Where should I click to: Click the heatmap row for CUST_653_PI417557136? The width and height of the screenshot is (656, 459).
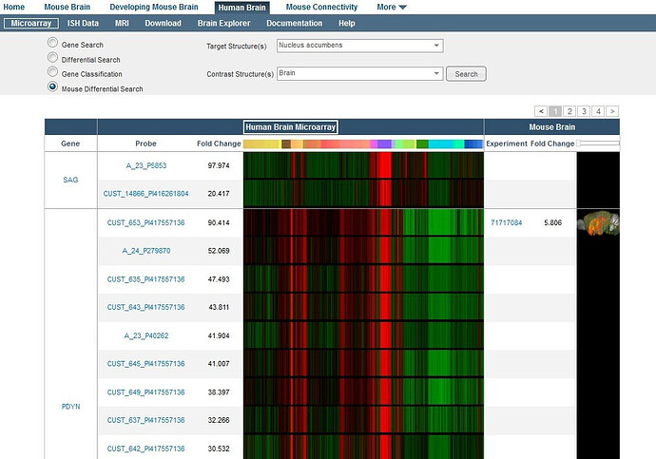pyautogui.click(x=363, y=222)
